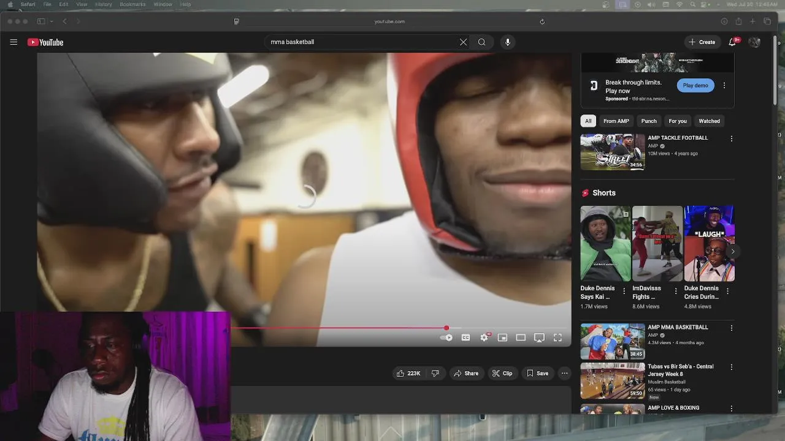Toggle closed captions CC button
785x441 pixels.
465,337
